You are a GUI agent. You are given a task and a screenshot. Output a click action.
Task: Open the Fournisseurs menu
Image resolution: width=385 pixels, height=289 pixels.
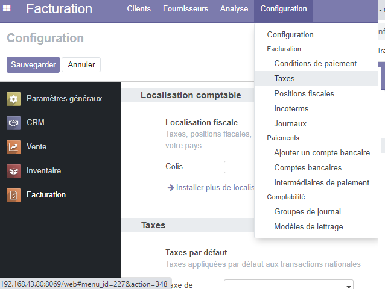(x=185, y=9)
